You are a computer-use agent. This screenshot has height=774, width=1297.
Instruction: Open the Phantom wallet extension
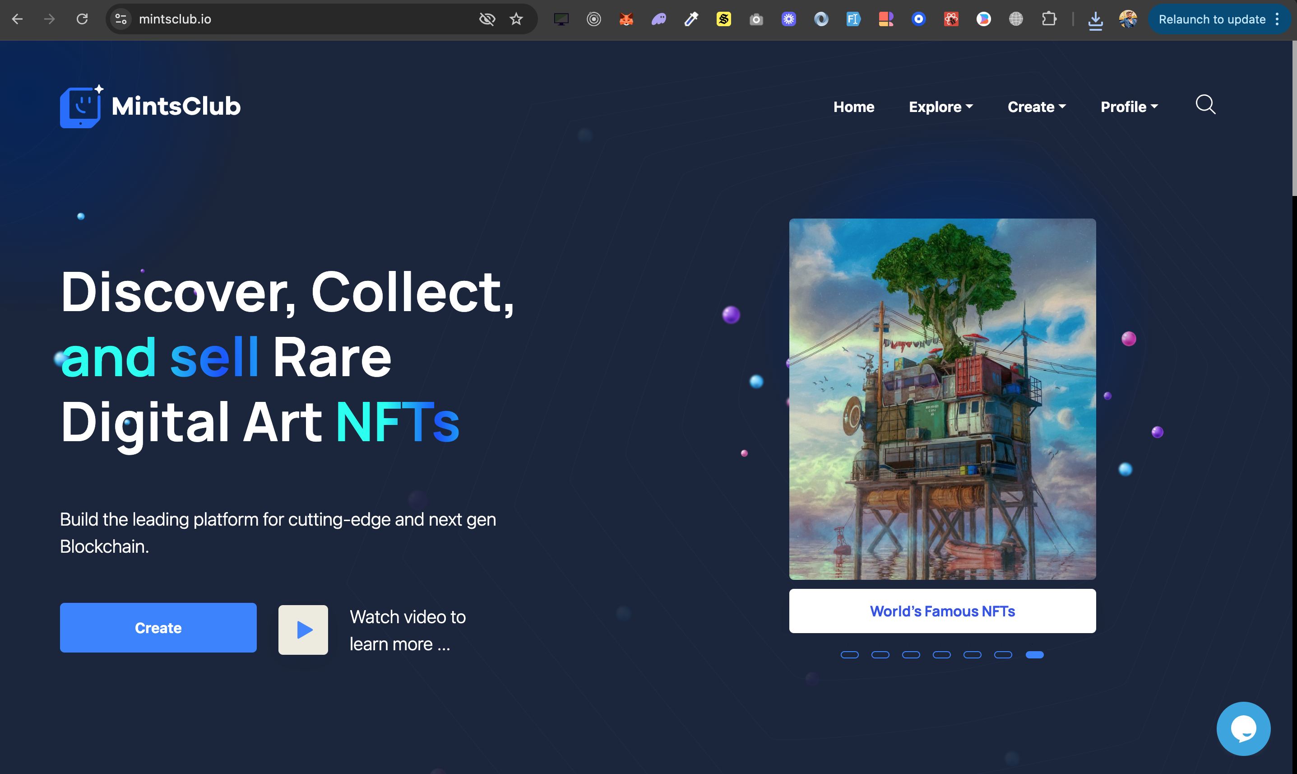click(659, 19)
